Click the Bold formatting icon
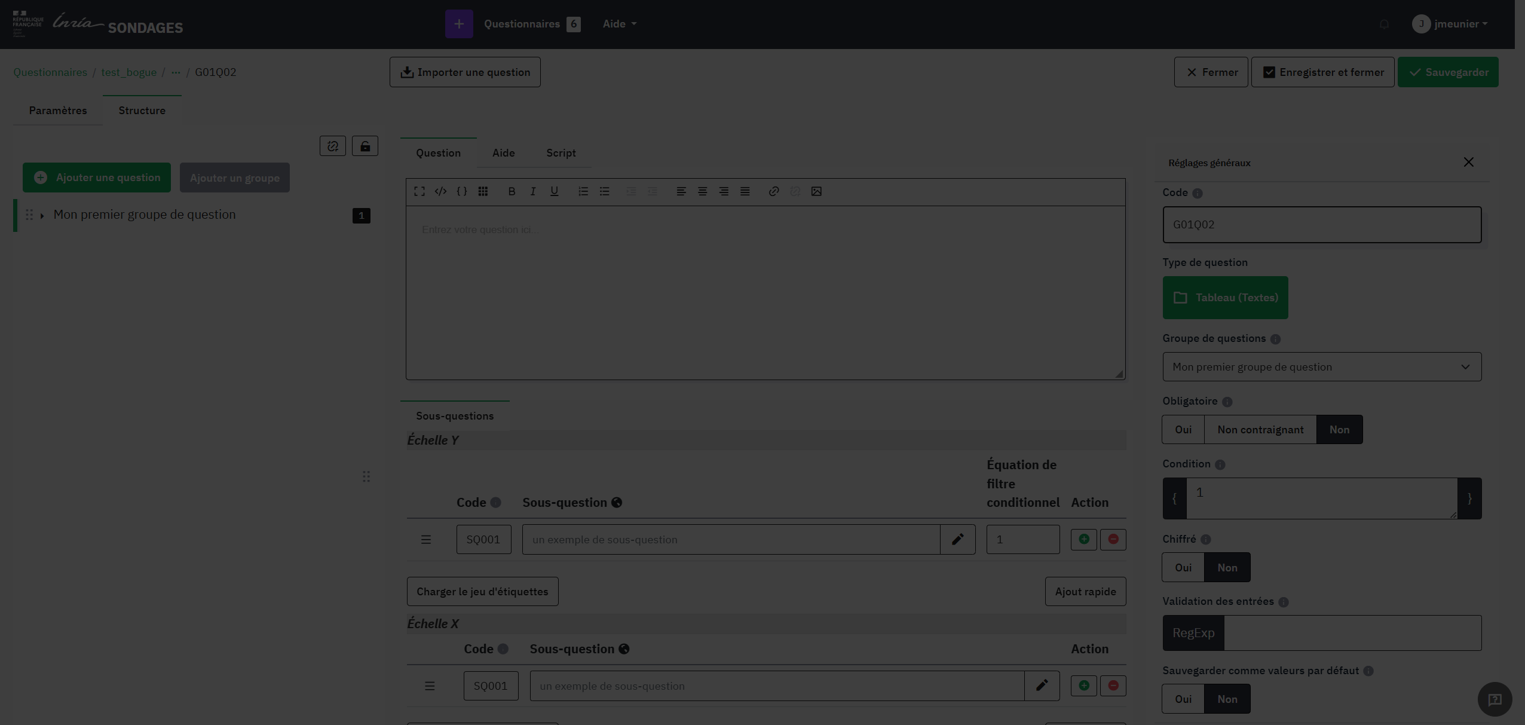The height and width of the screenshot is (725, 1525). coord(512,191)
